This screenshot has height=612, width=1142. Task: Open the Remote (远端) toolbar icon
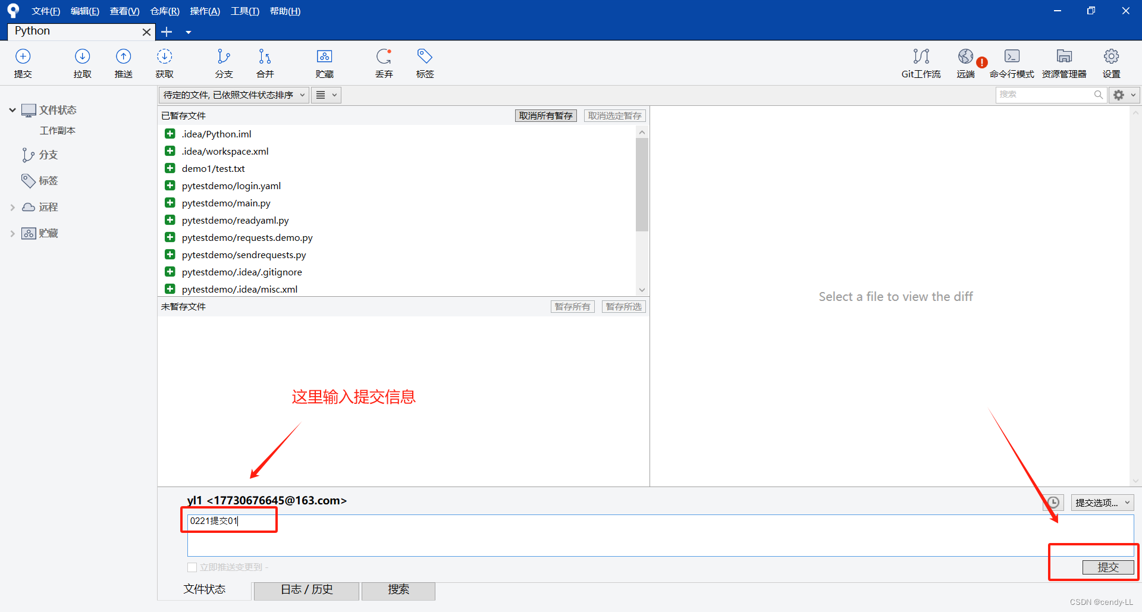966,63
